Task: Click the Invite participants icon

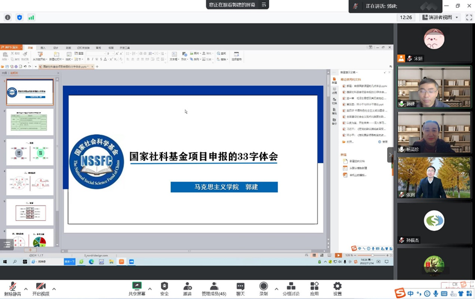Action: pos(187,288)
